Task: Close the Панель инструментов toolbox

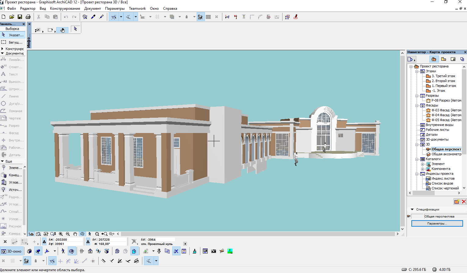Action: pos(24,24)
